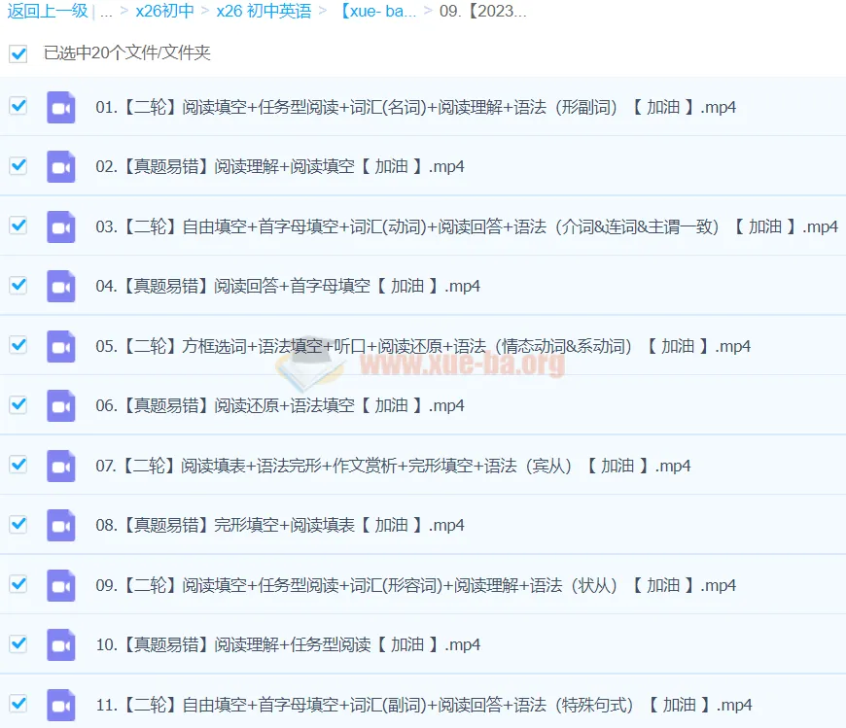Click video icon for file 04 阅读回答
The height and width of the screenshot is (728, 846).
click(x=60, y=286)
